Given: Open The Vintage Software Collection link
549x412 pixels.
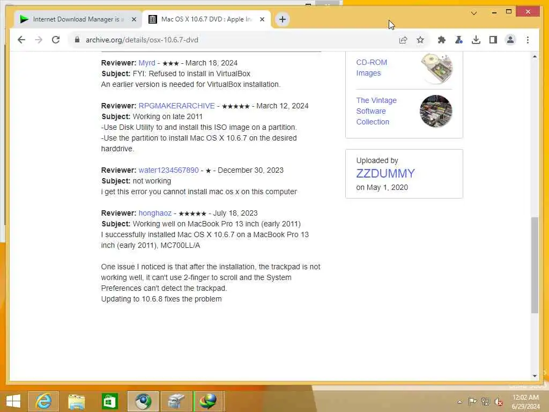Looking at the screenshot, I should click(x=376, y=111).
